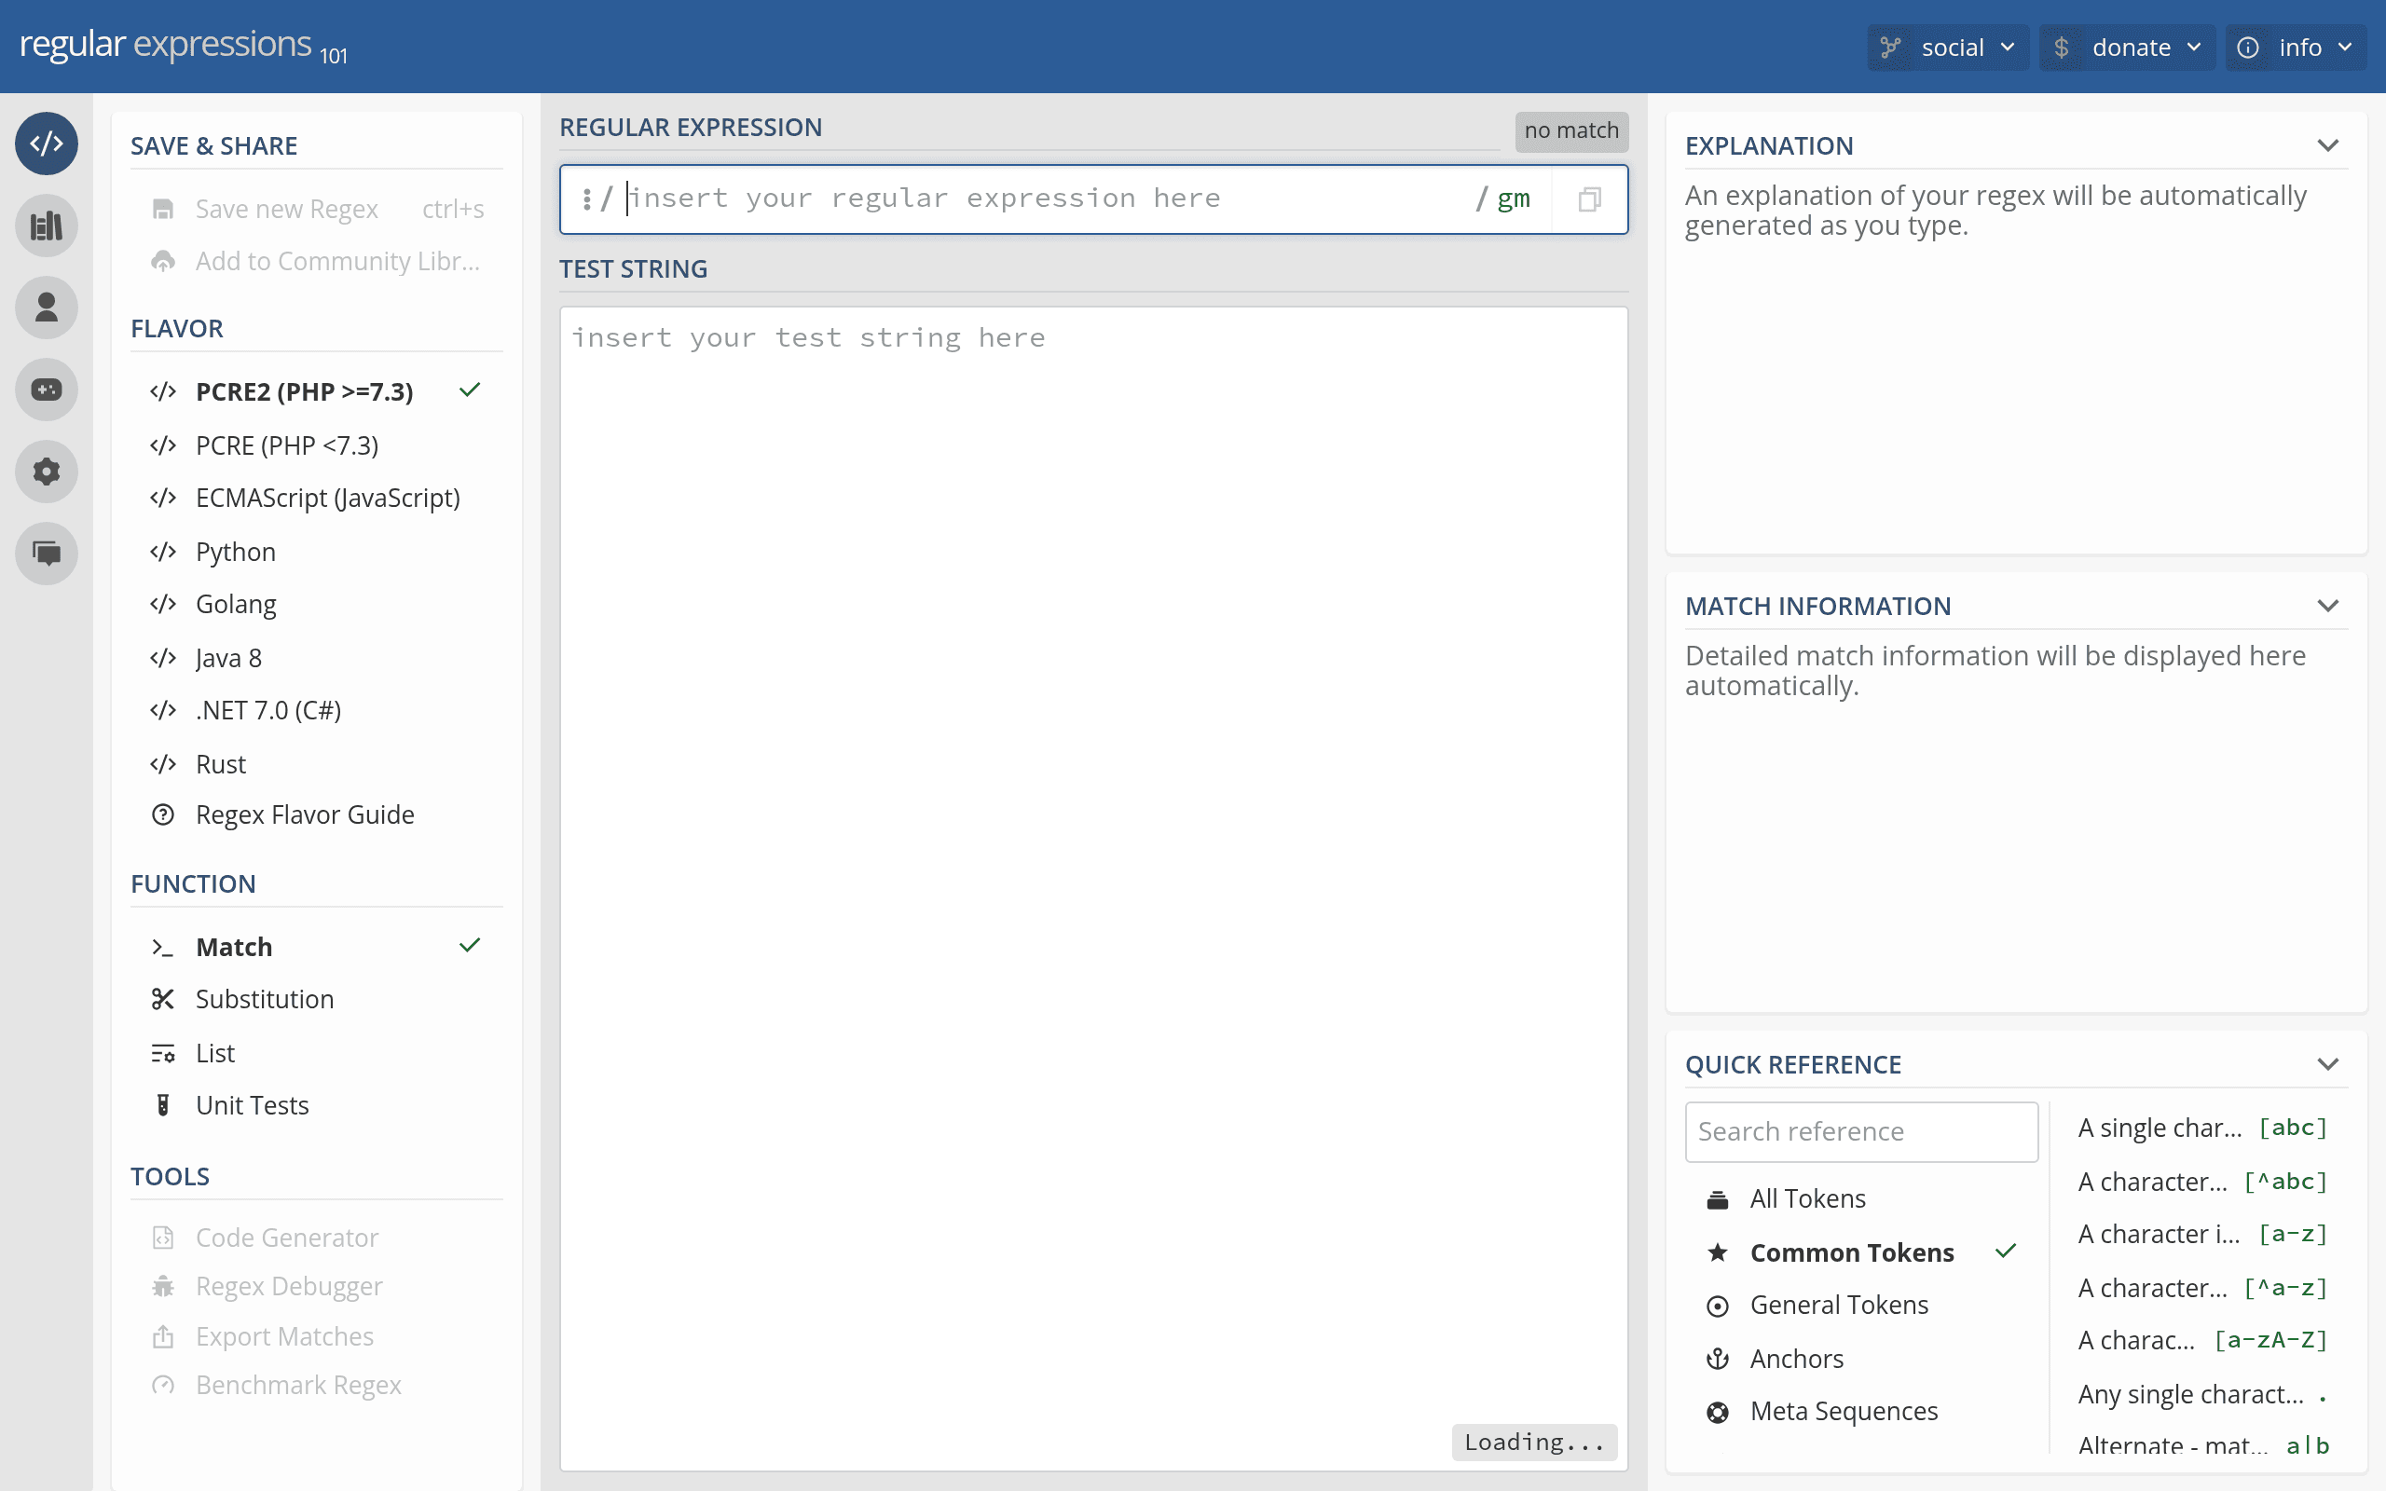Open the settings gear icon

tap(47, 472)
